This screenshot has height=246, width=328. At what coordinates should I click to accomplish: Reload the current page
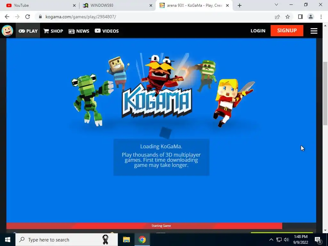point(28,17)
